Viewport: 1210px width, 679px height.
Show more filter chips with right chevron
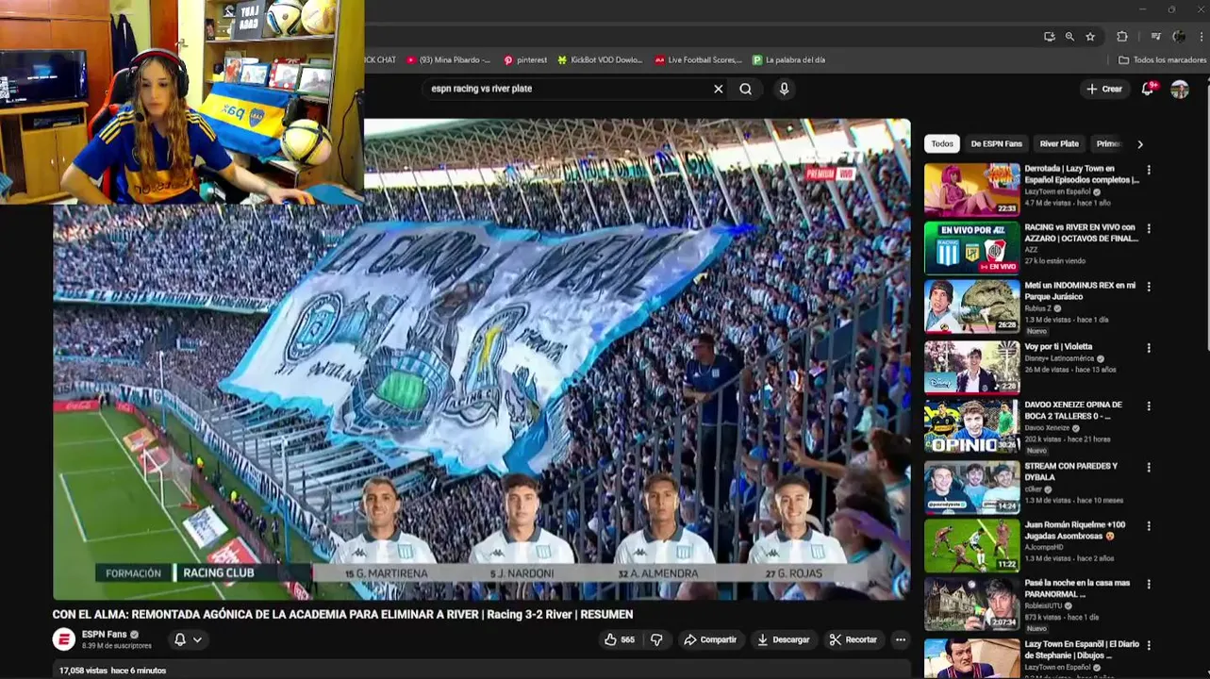coord(1139,144)
